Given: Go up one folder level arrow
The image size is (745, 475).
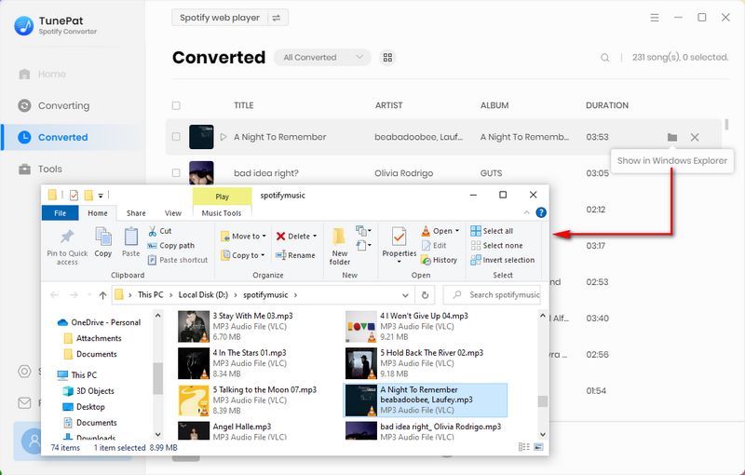Looking at the screenshot, I should [102, 295].
